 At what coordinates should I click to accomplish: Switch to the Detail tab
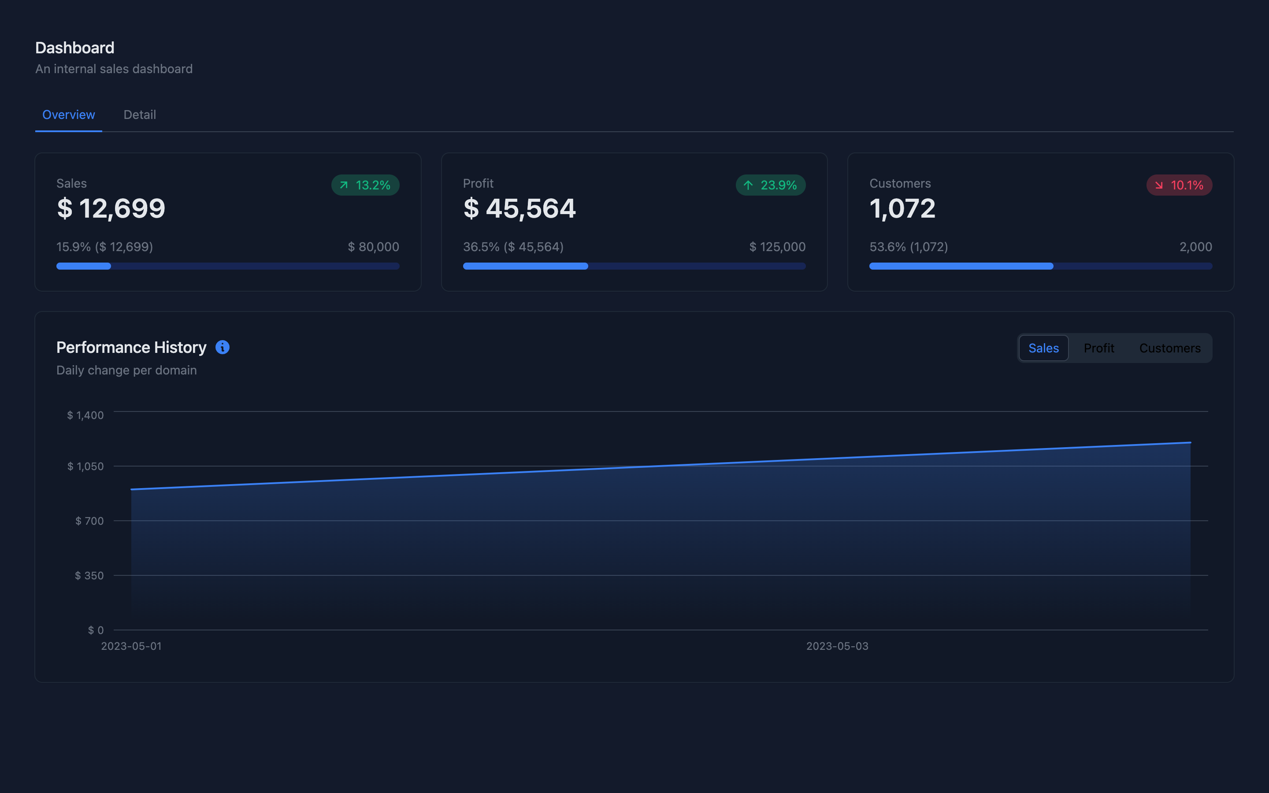coord(140,115)
